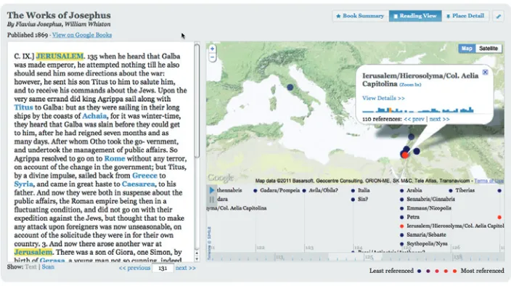The width and height of the screenshot is (511, 286).
Task: Select the Map view button
Action: (x=467, y=49)
